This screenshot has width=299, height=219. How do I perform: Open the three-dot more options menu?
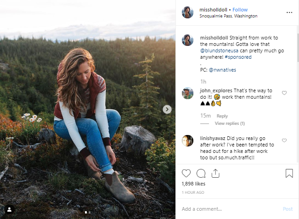tap(289, 12)
